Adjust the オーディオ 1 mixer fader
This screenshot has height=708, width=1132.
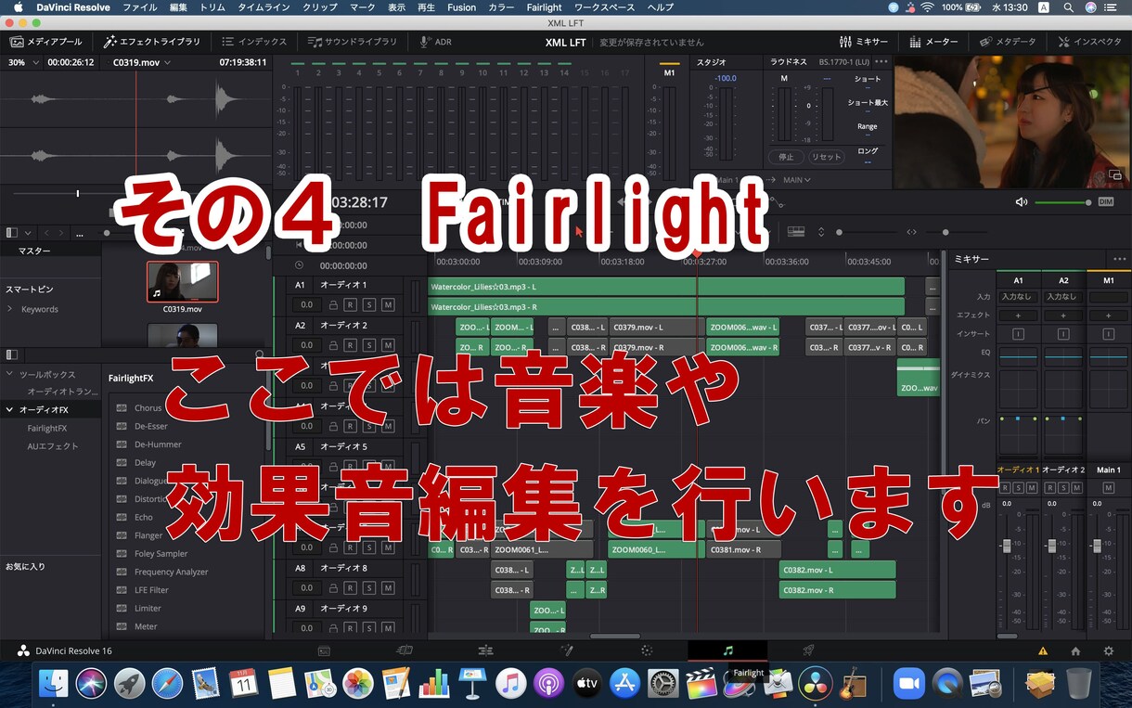(1006, 546)
